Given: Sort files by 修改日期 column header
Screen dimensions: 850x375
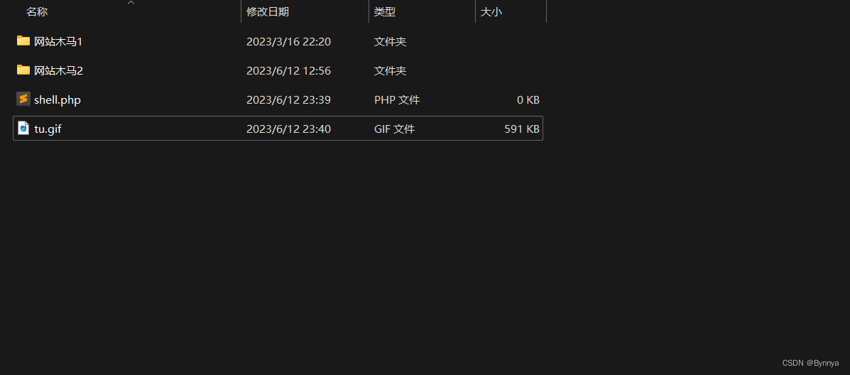Looking at the screenshot, I should (x=268, y=11).
